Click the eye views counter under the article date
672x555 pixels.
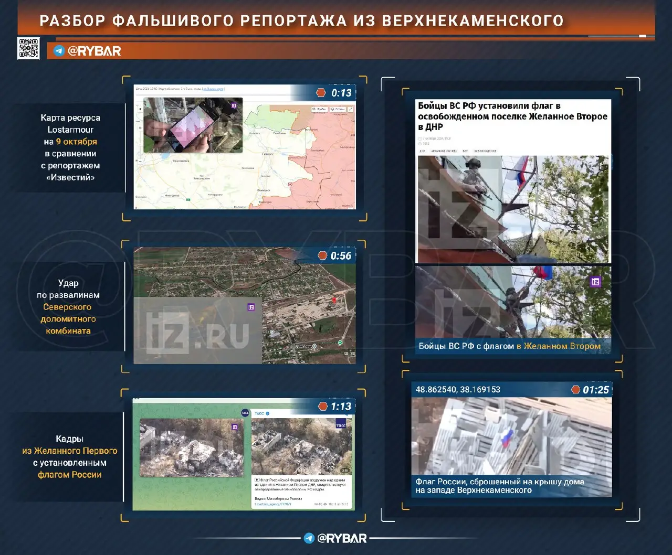coord(421,144)
